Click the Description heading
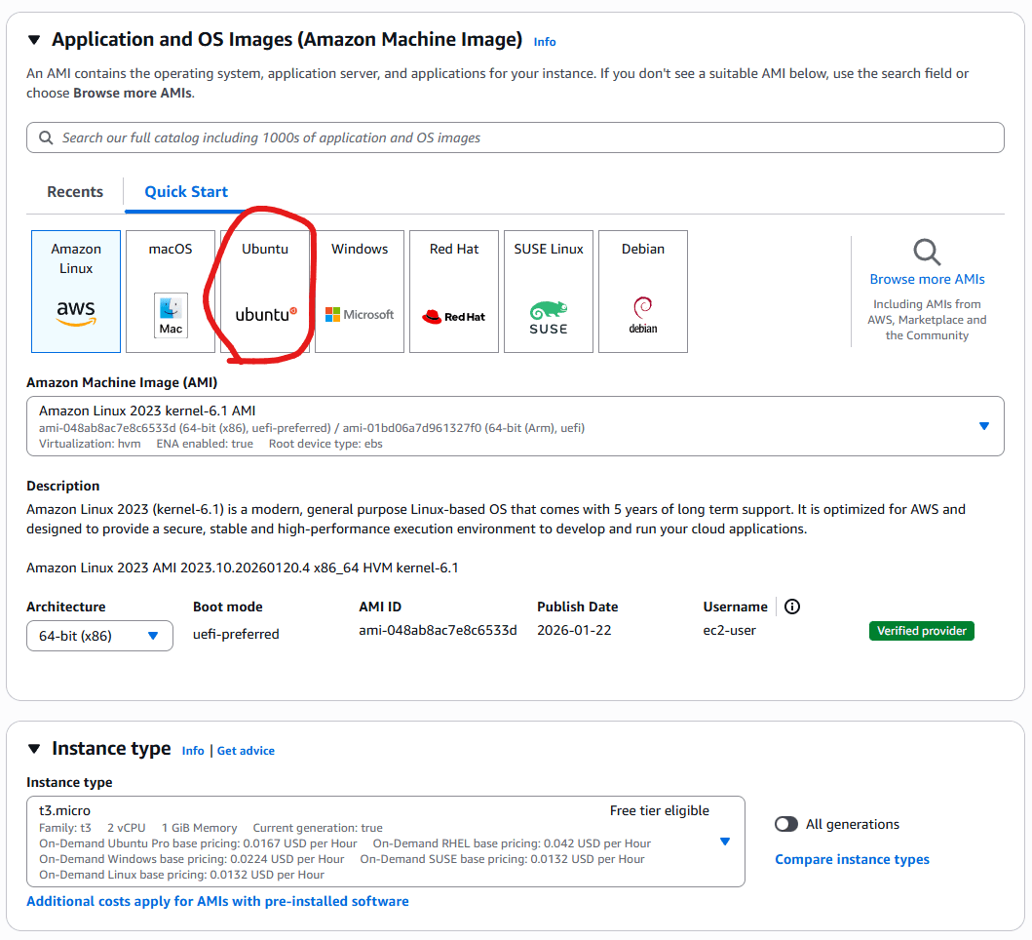Viewport: 1032px width, 940px height. coord(63,487)
